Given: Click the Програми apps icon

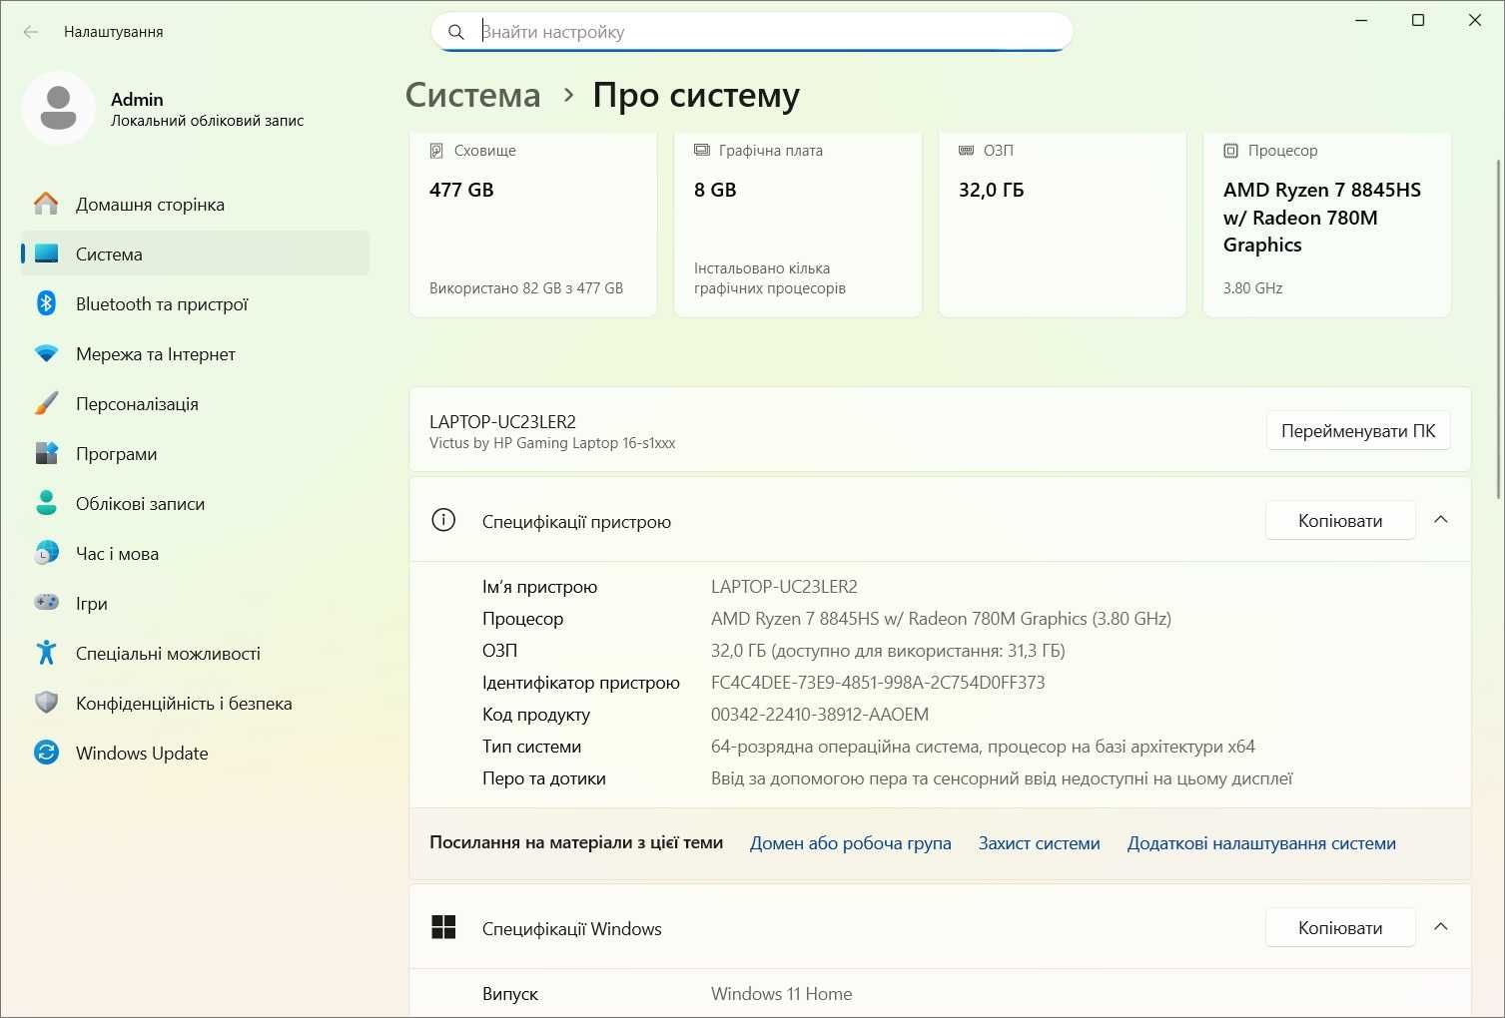Looking at the screenshot, I should [x=46, y=453].
